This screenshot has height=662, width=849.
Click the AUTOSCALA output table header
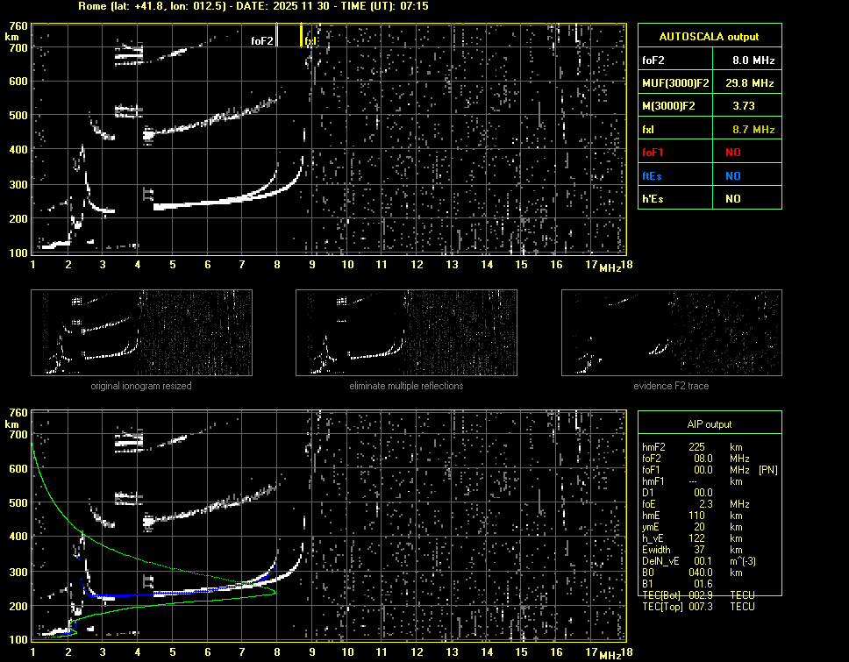point(709,37)
